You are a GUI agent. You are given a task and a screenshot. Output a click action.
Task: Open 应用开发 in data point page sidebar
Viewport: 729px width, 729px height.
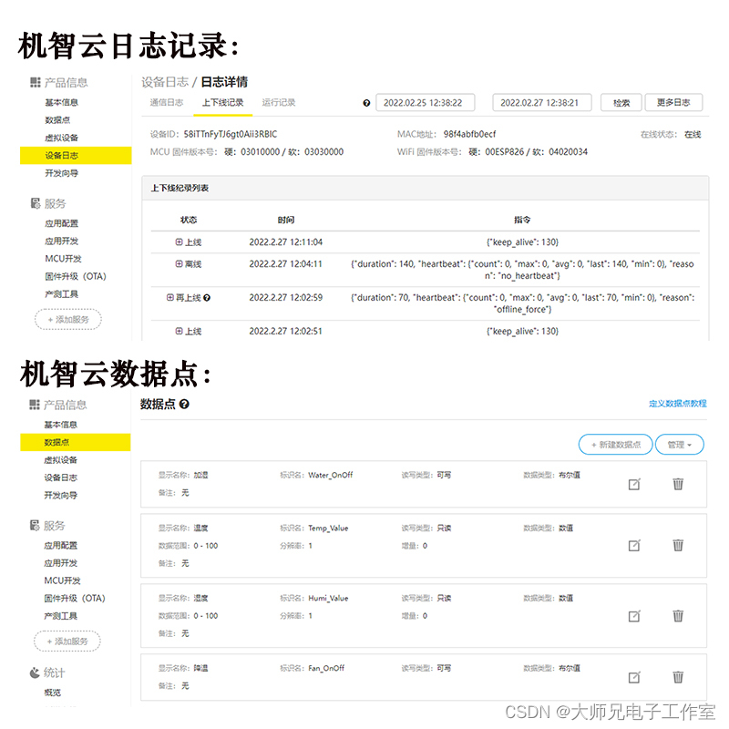(60, 563)
